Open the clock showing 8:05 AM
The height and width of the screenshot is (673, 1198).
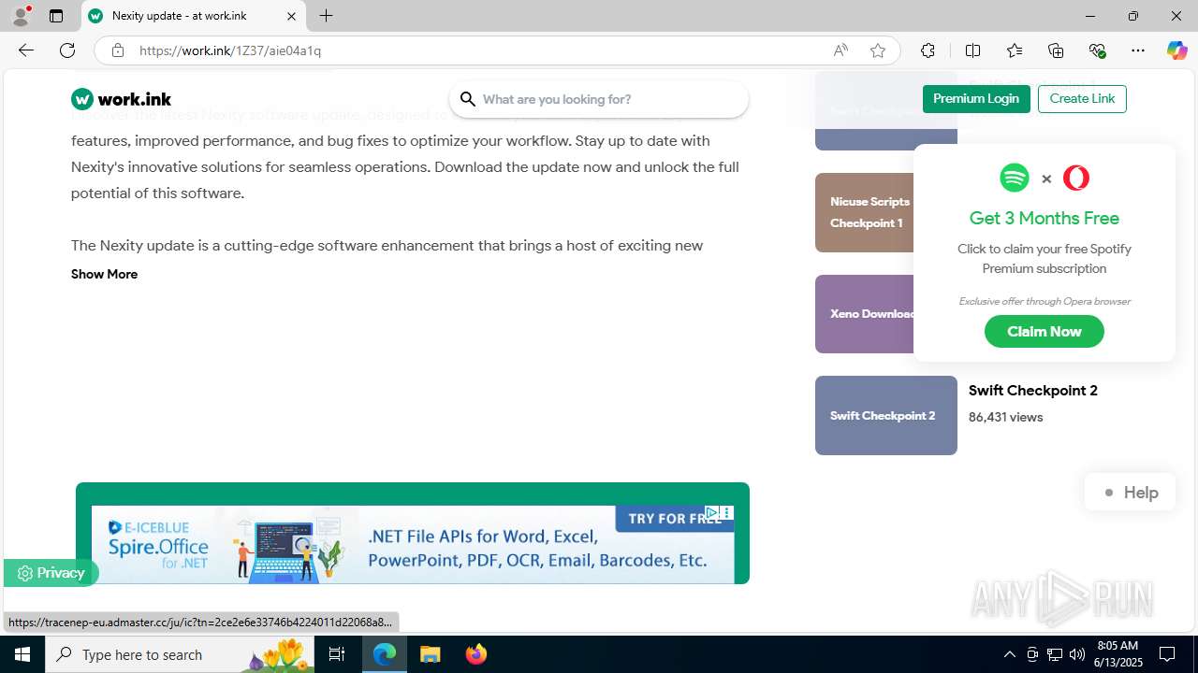point(1118,654)
